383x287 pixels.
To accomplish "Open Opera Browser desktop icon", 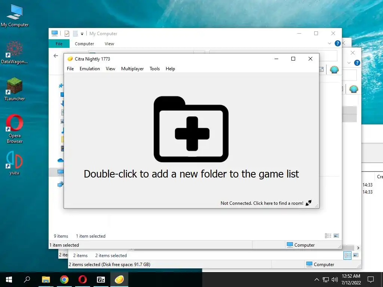I will tap(15, 129).
